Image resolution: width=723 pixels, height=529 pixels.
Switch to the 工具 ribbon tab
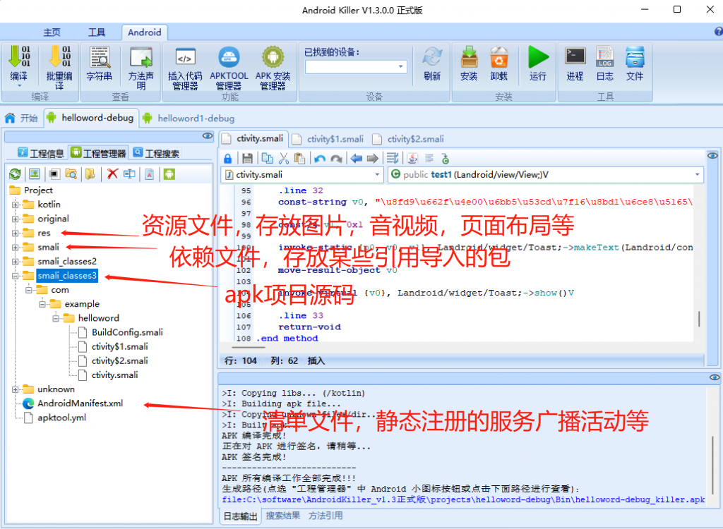tap(97, 32)
